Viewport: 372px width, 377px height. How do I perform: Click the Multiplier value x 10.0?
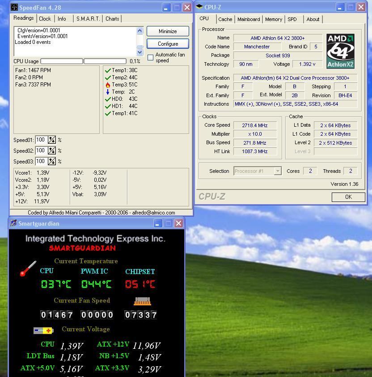tap(255, 134)
